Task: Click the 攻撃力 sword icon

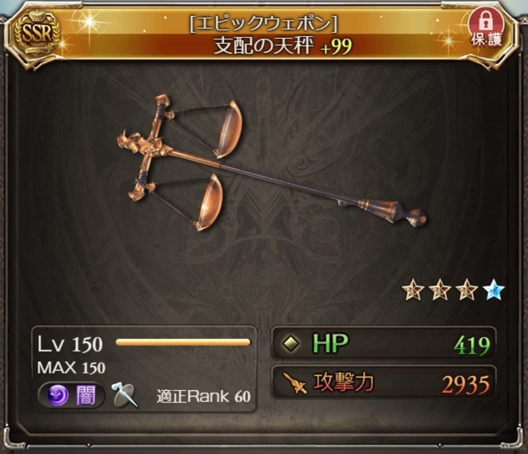Action: coord(294,383)
